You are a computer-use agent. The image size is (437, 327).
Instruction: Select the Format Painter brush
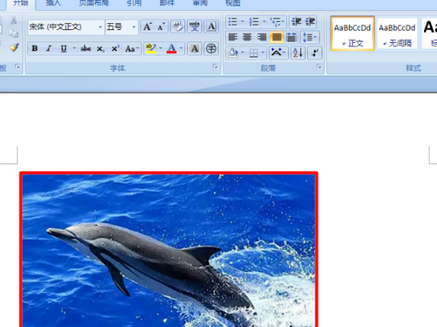point(14,47)
